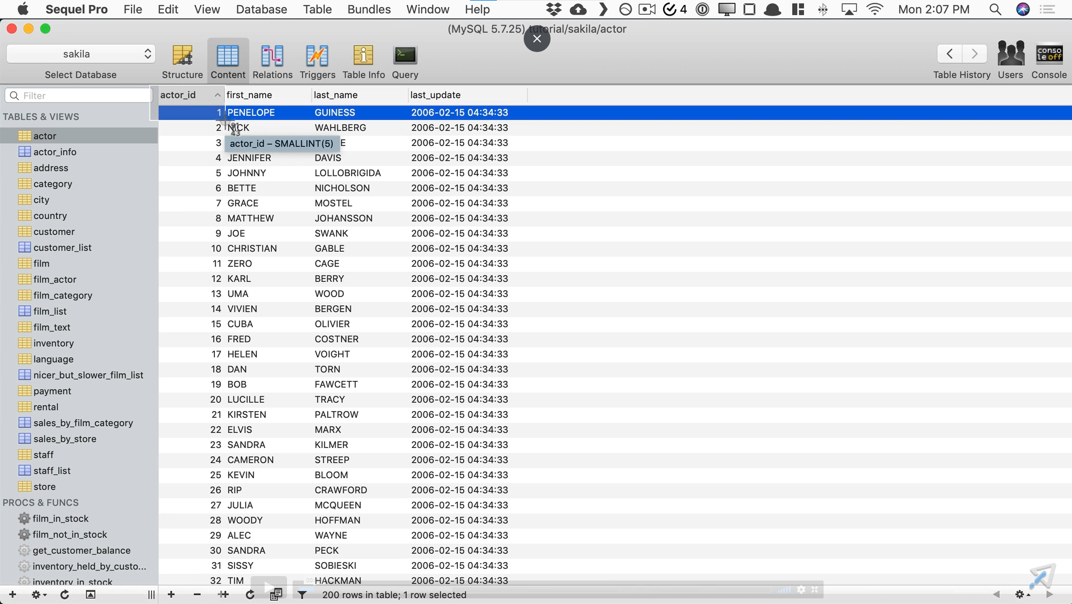
Task: Open the Structure view
Action: (x=182, y=61)
